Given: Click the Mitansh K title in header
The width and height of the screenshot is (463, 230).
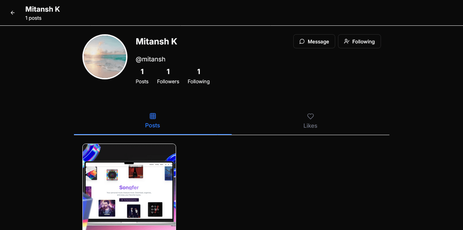Looking at the screenshot, I should tap(43, 9).
